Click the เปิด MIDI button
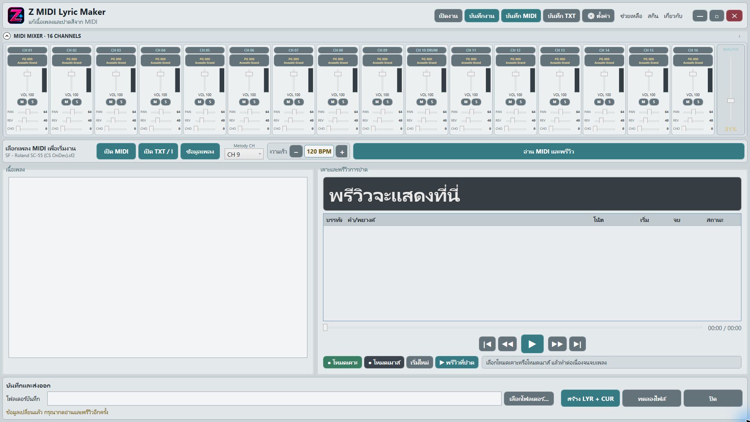The width and height of the screenshot is (750, 422). click(116, 152)
